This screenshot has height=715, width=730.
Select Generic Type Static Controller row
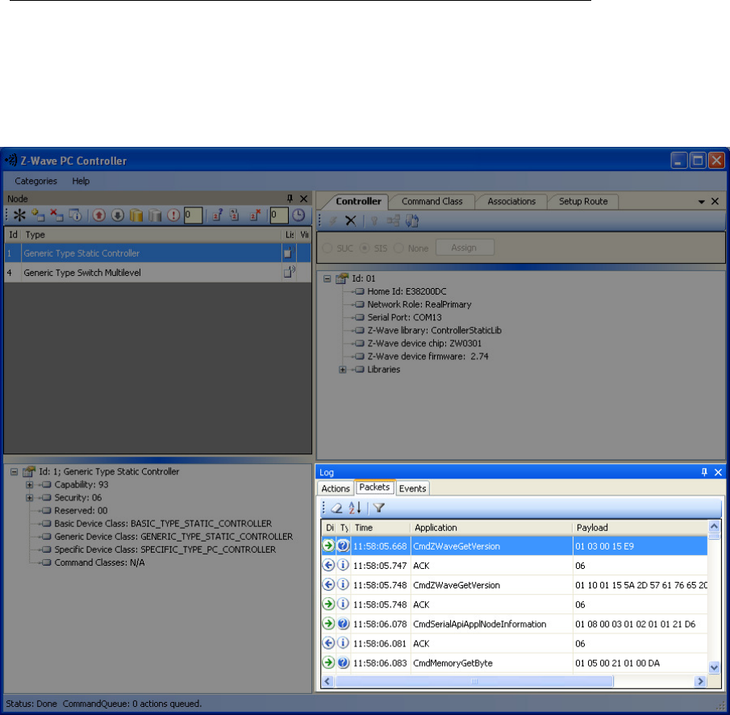[157, 253]
